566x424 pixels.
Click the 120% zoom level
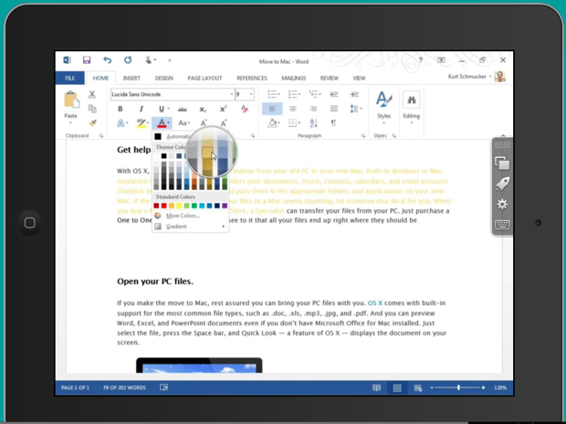(500, 387)
